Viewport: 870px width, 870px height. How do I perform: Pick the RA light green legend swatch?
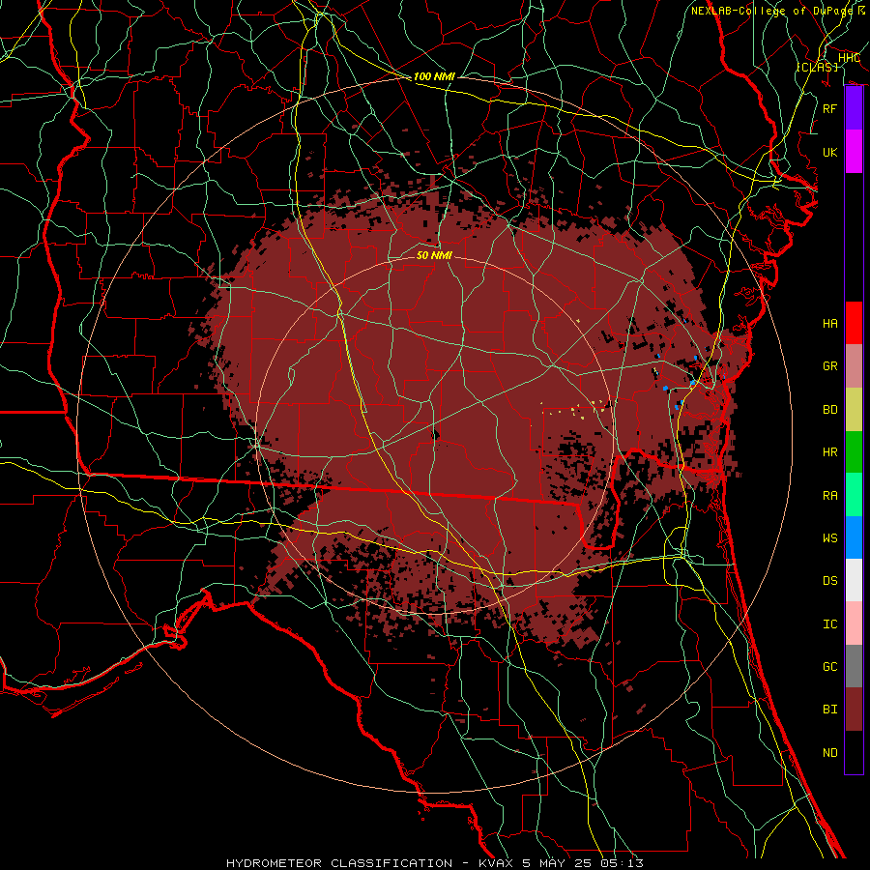click(x=854, y=495)
